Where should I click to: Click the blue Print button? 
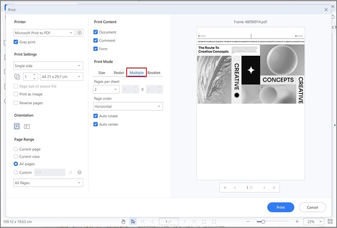[x=281, y=207]
